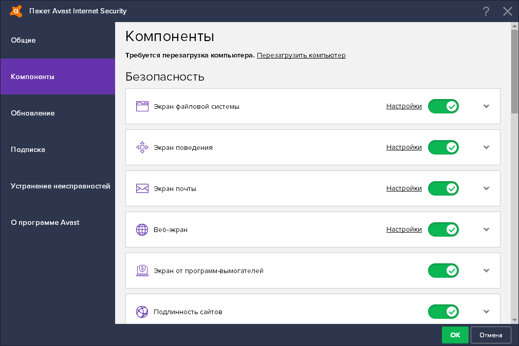519x346 pixels.
Task: Click the Экран файловой системы label
Action: click(x=196, y=106)
